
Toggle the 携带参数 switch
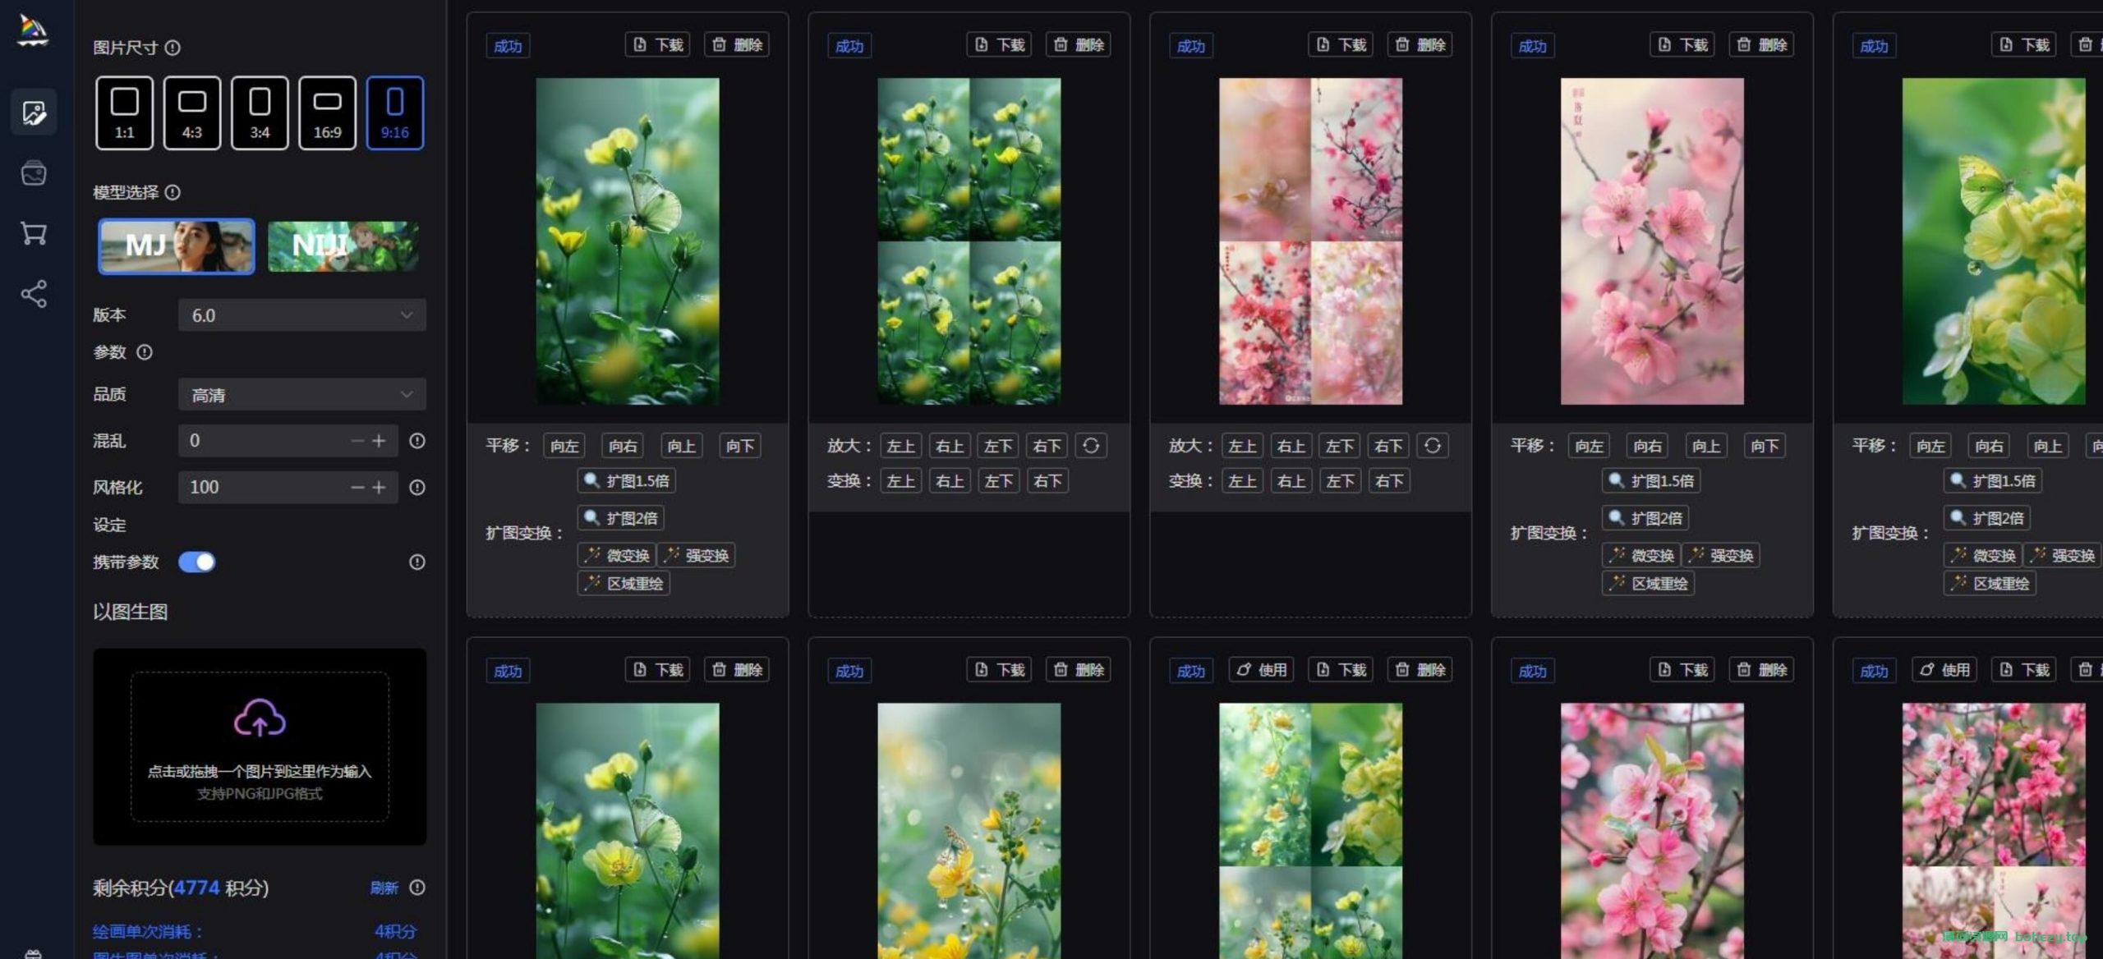[197, 562]
